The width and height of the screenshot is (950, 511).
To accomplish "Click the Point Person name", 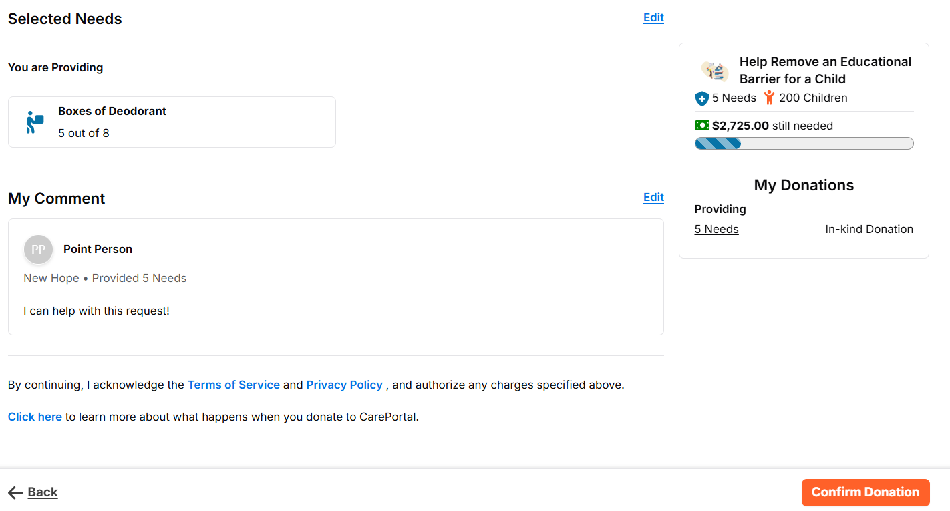I will coord(98,249).
